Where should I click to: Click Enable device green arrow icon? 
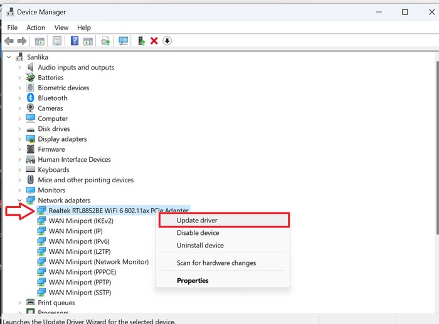coord(141,41)
